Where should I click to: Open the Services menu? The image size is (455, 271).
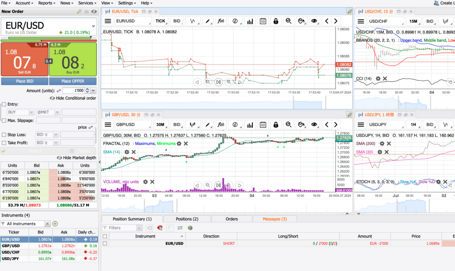87,3
